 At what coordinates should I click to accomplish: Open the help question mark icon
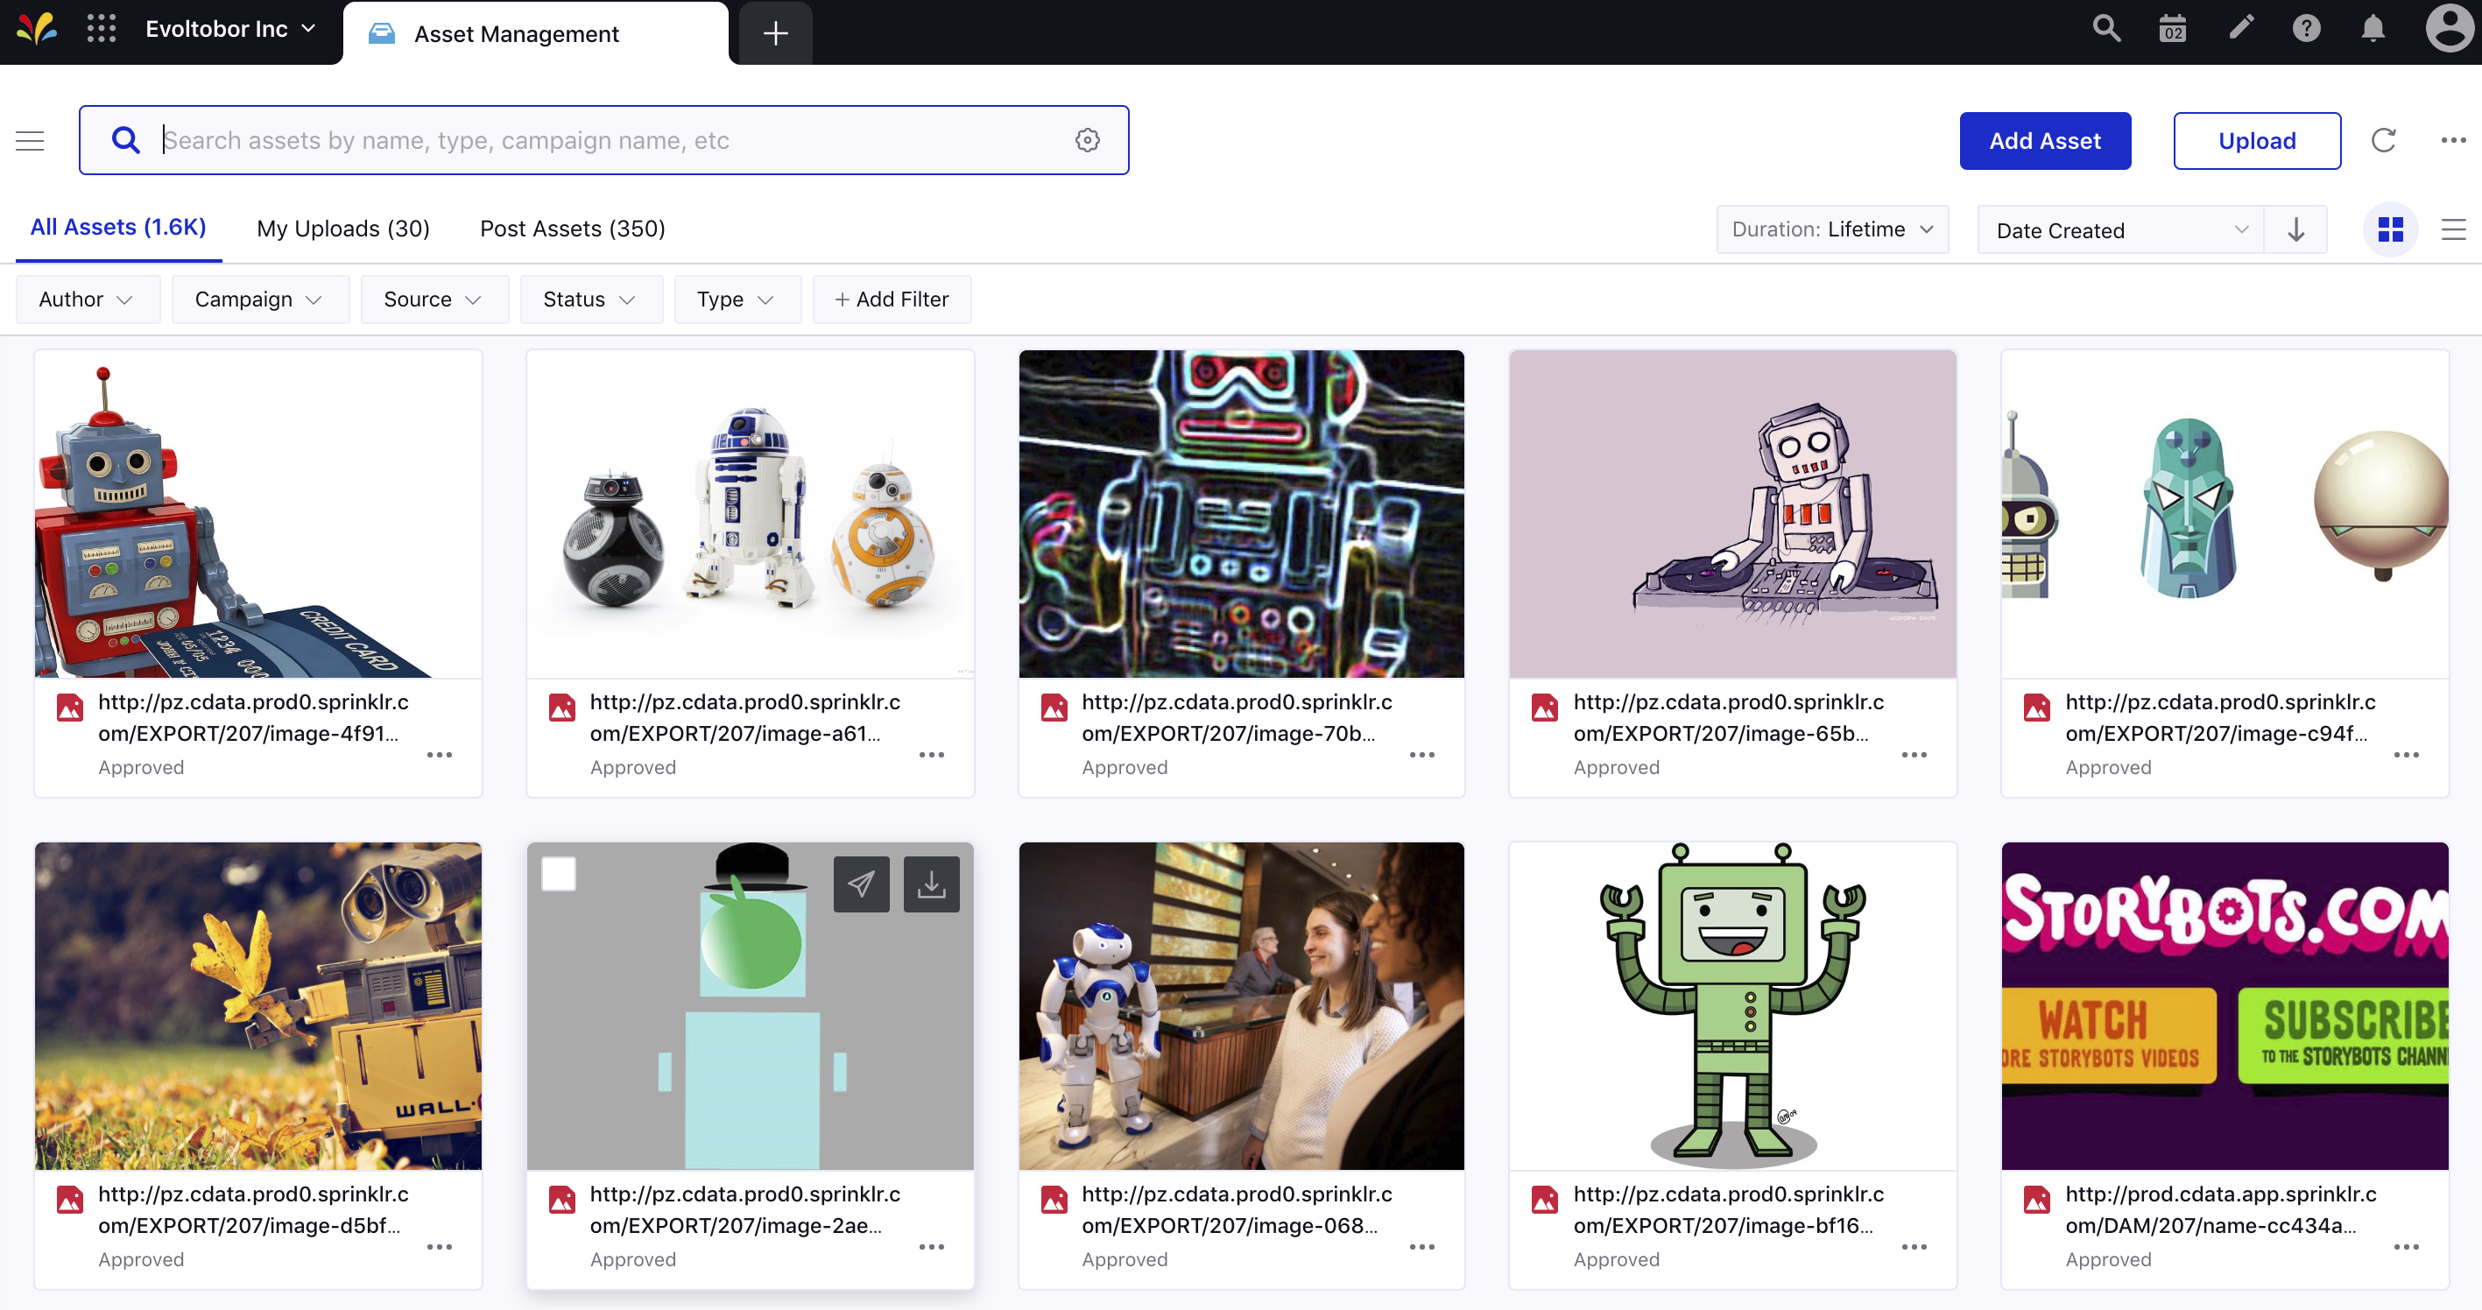click(2306, 29)
